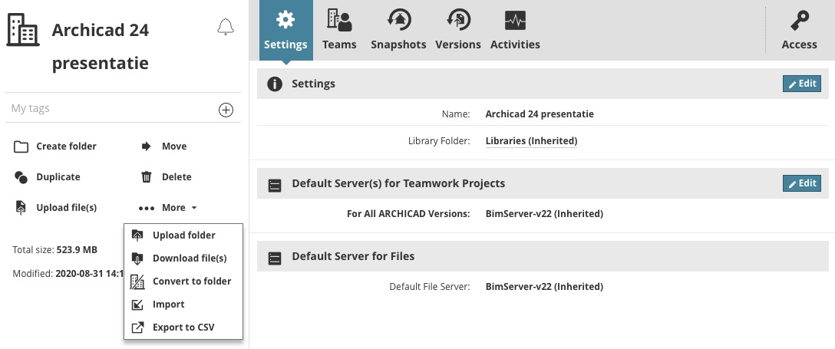Click the Default Server for Files heading

(353, 256)
